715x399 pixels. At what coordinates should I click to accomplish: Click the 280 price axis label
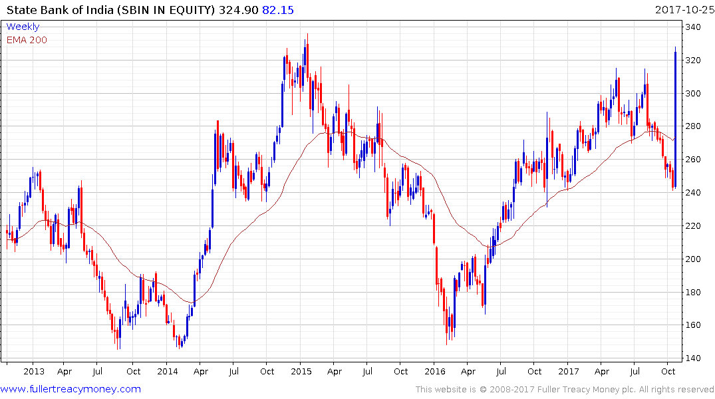[693, 126]
